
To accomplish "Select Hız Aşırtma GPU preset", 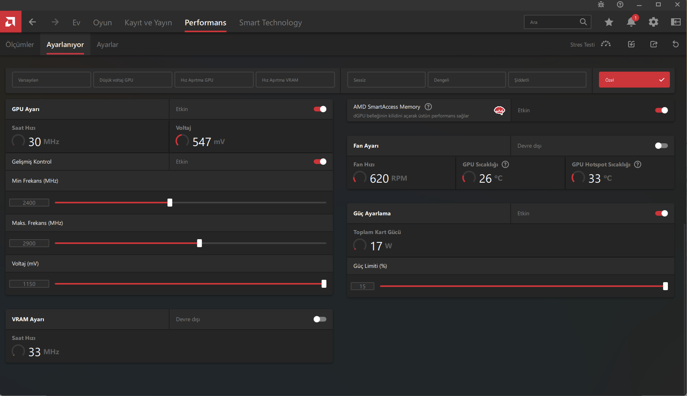I will 214,80.
